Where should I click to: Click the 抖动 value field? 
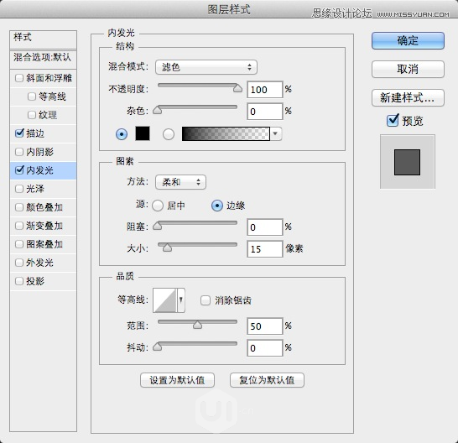point(265,348)
